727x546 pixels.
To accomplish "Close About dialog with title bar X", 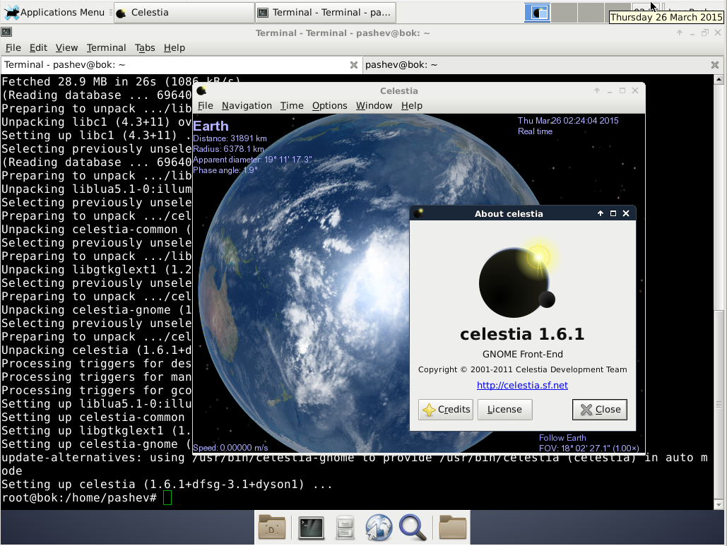I will click(626, 213).
